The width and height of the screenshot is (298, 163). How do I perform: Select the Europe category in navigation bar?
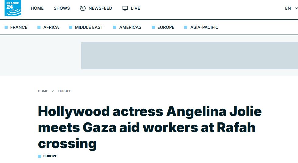pyautogui.click(x=166, y=27)
